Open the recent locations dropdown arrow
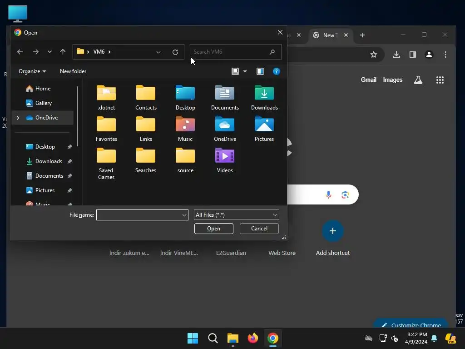The height and width of the screenshot is (349, 465). tap(49, 52)
